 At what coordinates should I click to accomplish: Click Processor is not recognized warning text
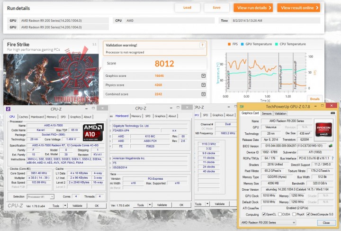tap(125, 52)
